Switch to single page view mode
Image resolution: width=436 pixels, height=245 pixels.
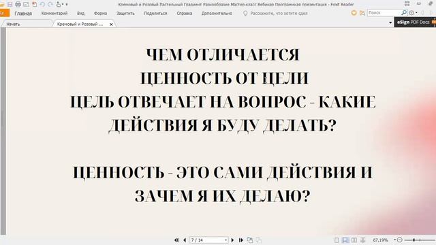point(337,240)
